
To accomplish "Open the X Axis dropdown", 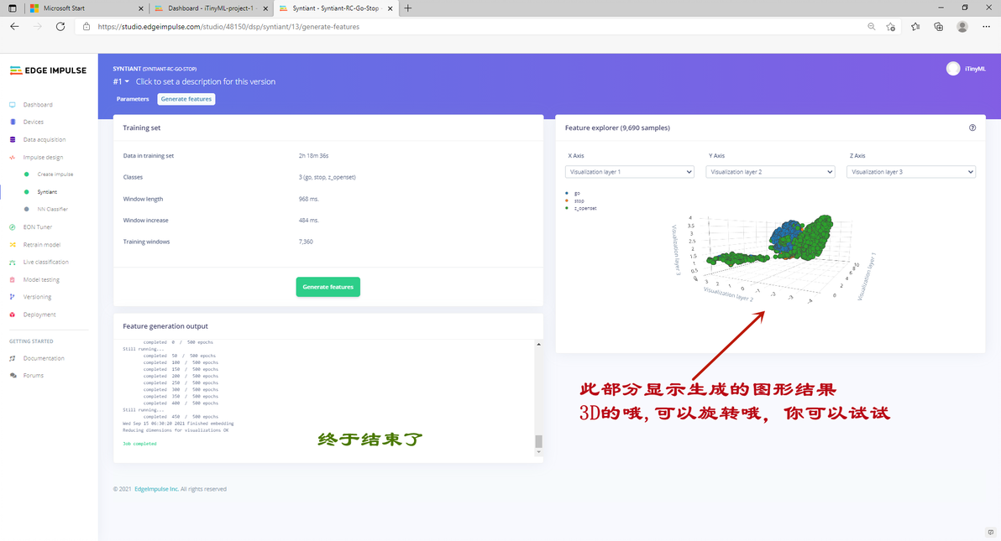I will click(630, 172).
